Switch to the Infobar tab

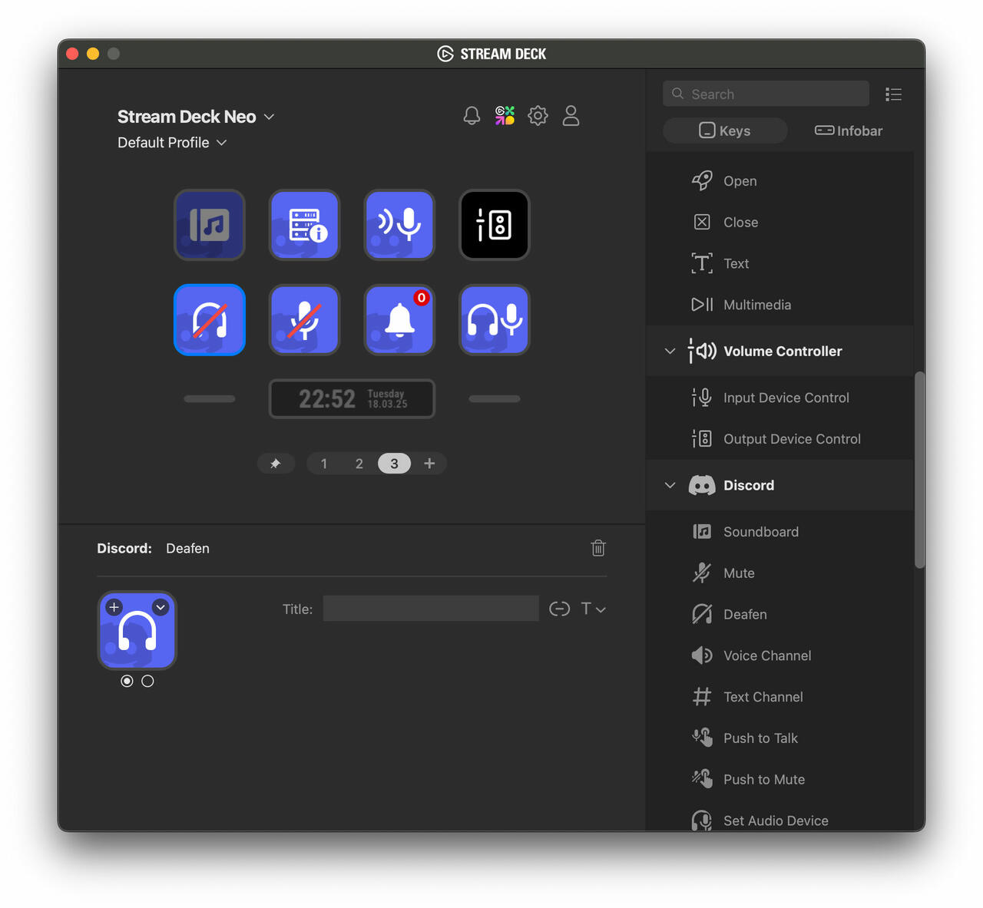(849, 131)
